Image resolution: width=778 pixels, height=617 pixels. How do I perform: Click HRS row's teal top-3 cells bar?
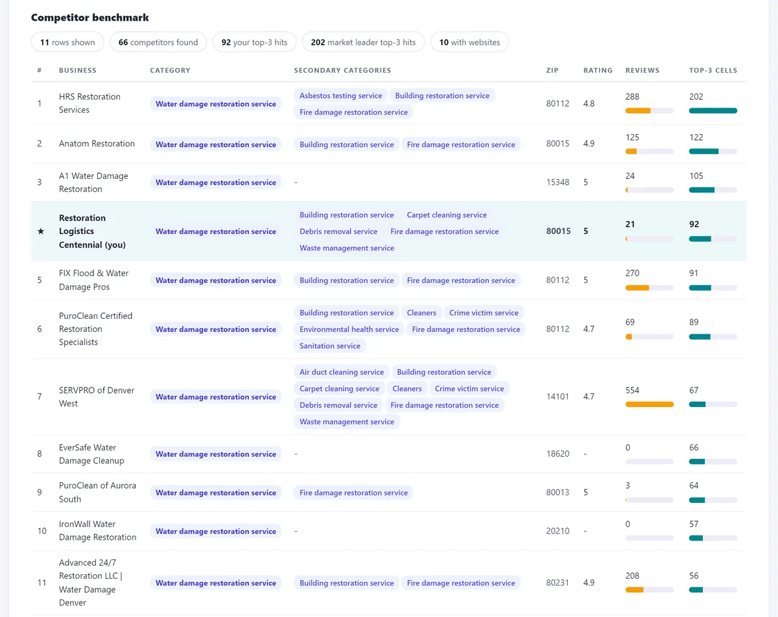tap(713, 111)
